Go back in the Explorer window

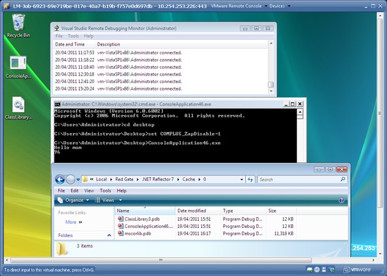60,179
